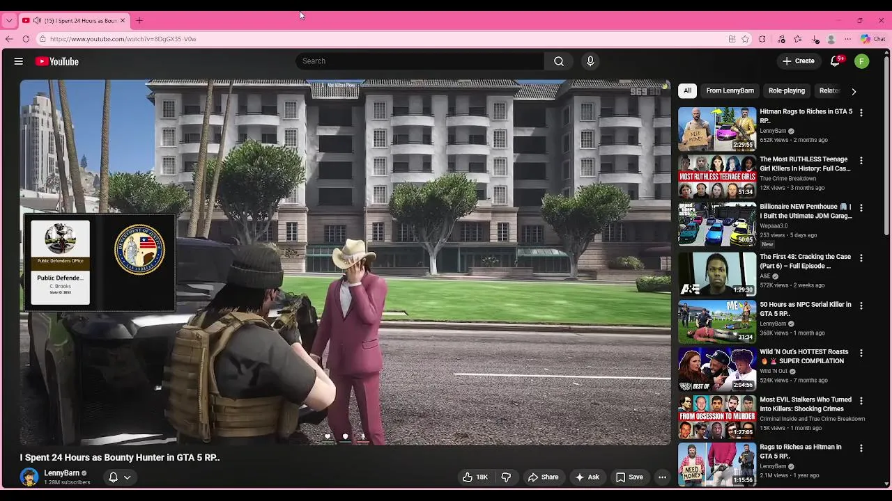Add this page to favorites star
The image size is (892, 501).
[x=745, y=39]
